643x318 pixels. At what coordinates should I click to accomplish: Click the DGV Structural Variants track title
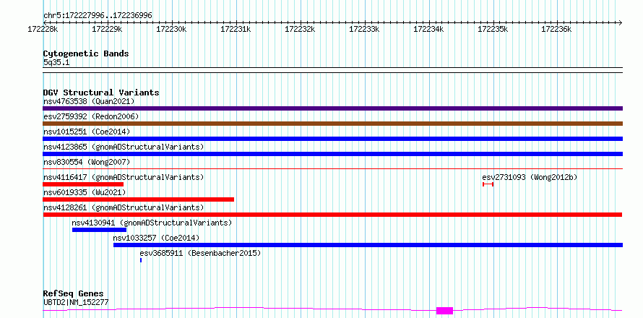[x=101, y=93]
